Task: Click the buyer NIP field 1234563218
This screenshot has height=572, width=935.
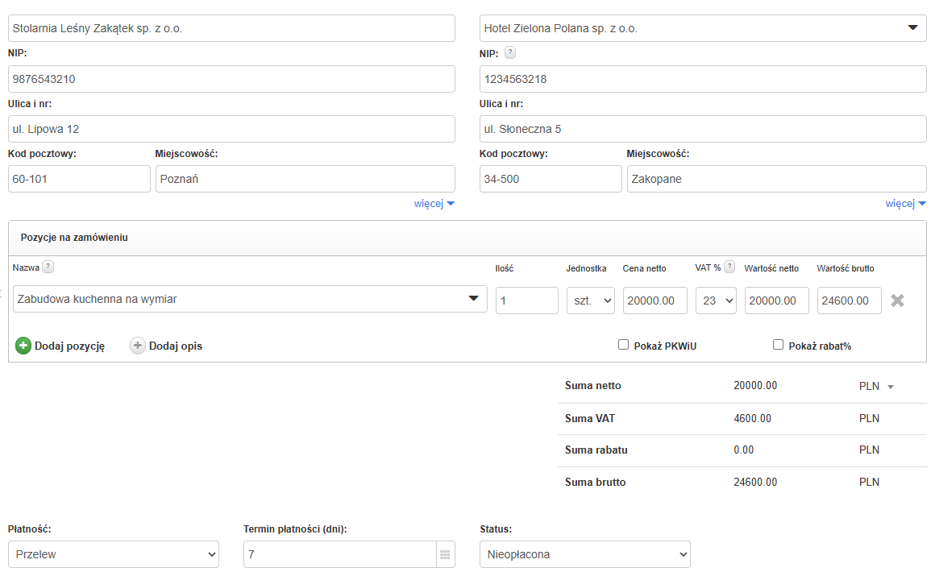Action: point(703,79)
